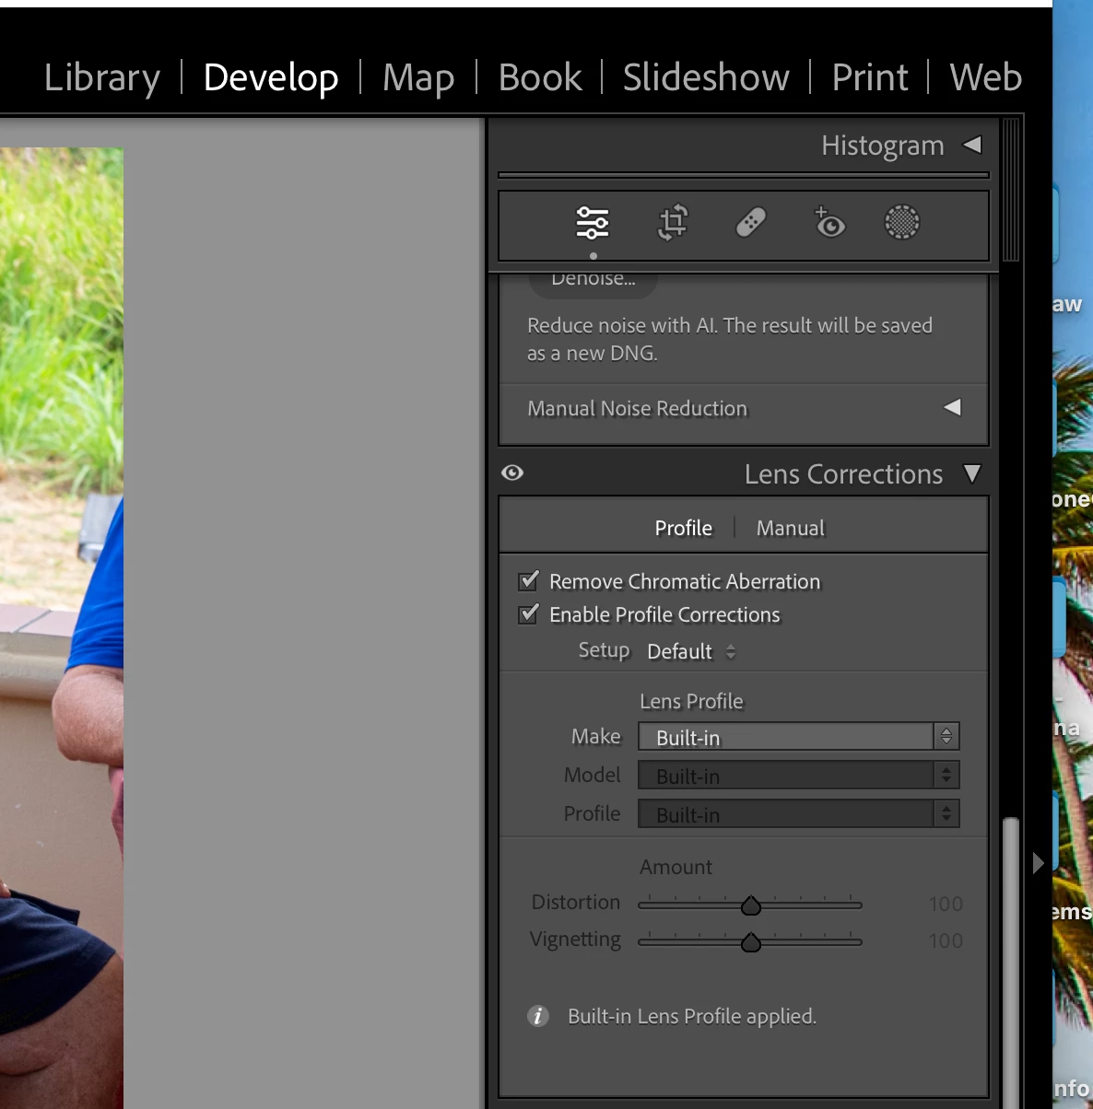This screenshot has width=1093, height=1109.
Task: Click the Distortion value 100 field
Action: tap(946, 904)
